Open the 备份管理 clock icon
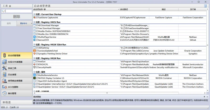The image size is (210, 110). [x=4, y=93]
